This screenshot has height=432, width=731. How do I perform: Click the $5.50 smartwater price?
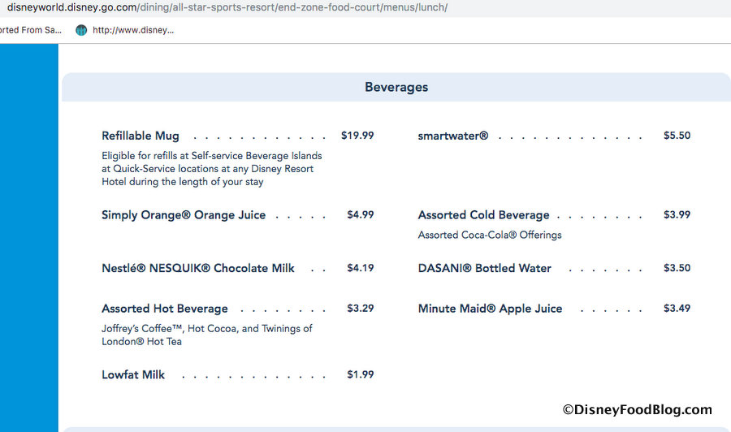pos(677,136)
